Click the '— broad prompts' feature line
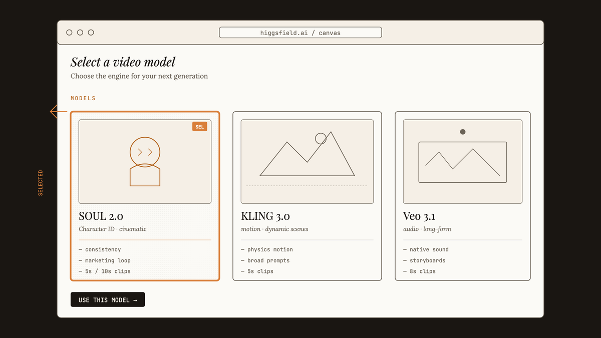 (265, 260)
